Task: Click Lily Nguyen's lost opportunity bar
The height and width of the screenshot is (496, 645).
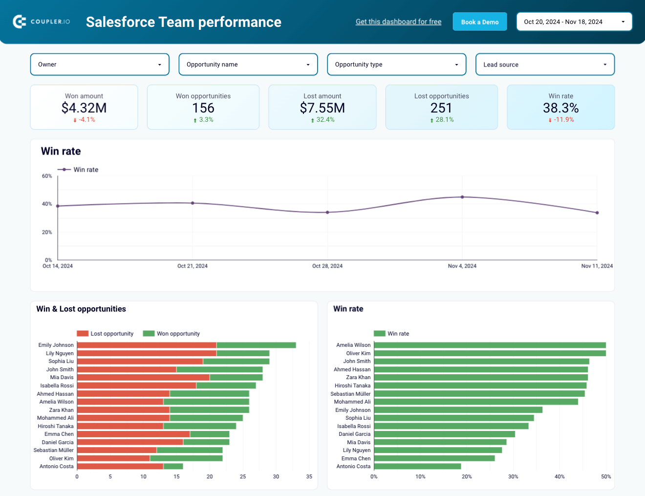Action: pos(147,353)
